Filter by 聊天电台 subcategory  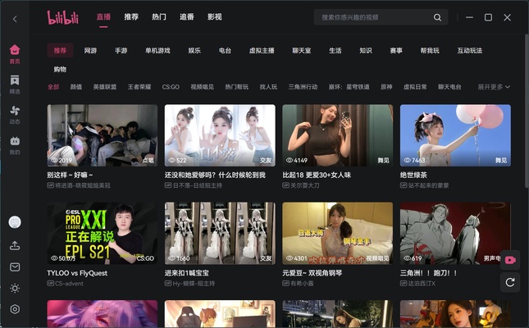point(449,87)
